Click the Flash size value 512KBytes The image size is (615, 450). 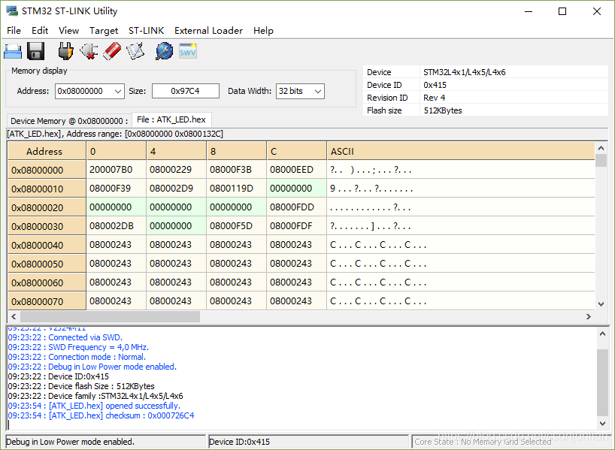click(x=443, y=110)
